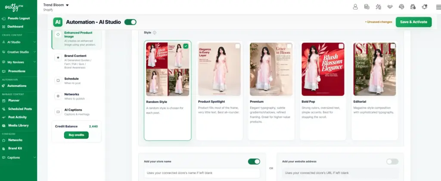Open the support headset icon

click(401, 7)
